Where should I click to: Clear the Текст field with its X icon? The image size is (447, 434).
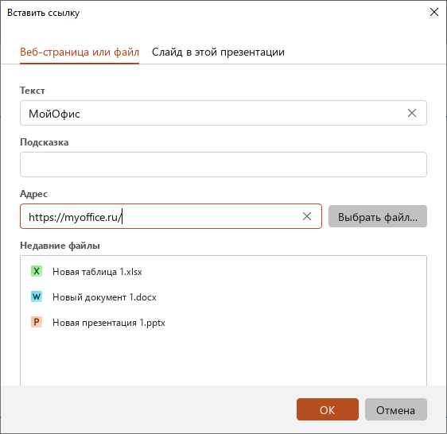pyautogui.click(x=412, y=113)
